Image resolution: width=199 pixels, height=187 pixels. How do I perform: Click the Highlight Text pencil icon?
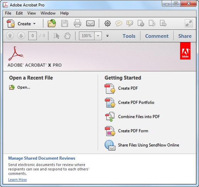(x=130, y=23)
